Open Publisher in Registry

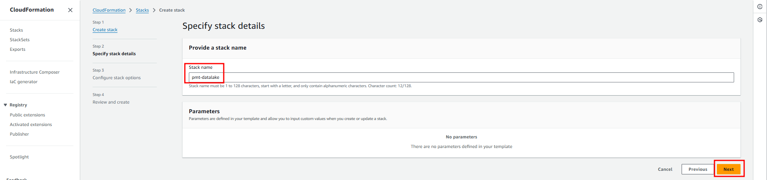pos(19,134)
